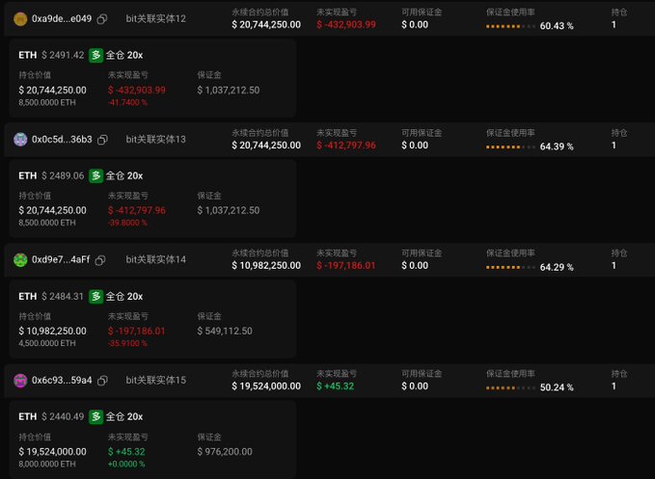
Task: Select header unrealized profit $ +45.32
Action: 336,386
